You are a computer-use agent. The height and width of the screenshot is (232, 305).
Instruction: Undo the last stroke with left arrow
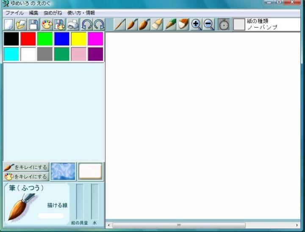click(x=86, y=25)
